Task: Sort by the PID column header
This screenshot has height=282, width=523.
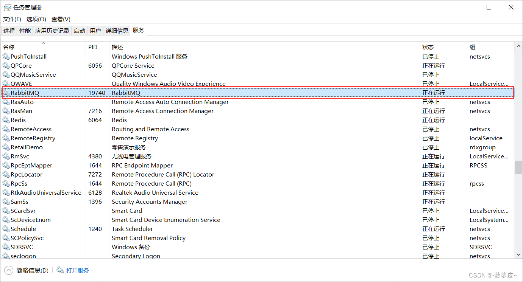Action: click(x=98, y=47)
